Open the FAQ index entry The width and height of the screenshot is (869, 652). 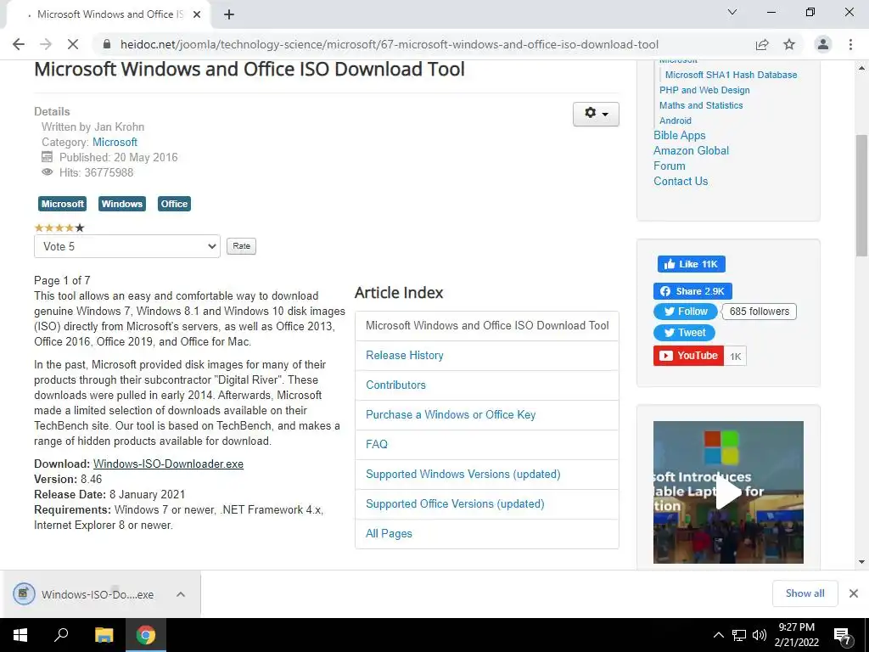(377, 444)
